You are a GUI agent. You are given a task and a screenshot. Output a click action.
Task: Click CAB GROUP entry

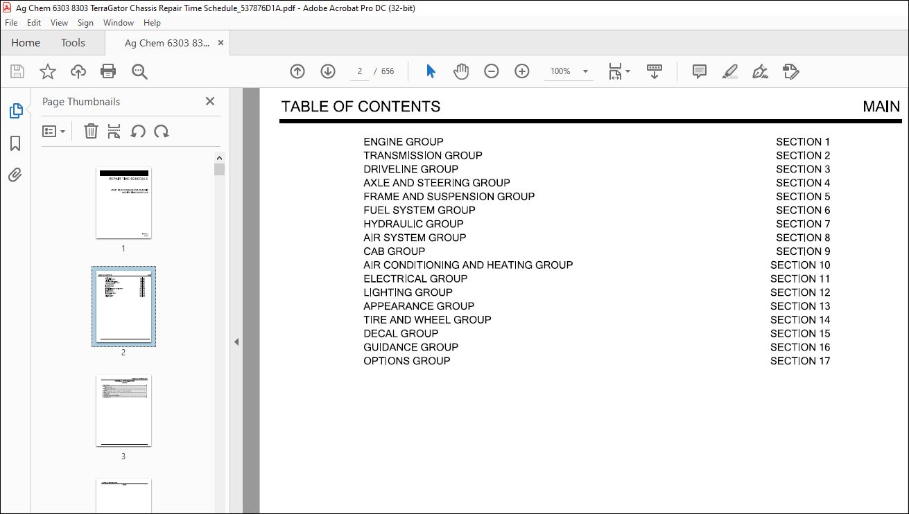click(x=395, y=251)
